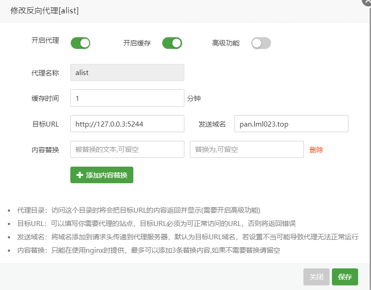This screenshot has height=290, width=371.
Task: Click the 被替换的文本 input field
Action: point(127,150)
